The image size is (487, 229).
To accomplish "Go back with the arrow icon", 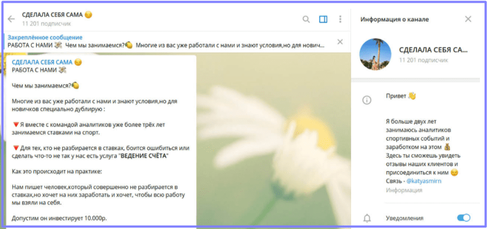I will click(x=11, y=19).
